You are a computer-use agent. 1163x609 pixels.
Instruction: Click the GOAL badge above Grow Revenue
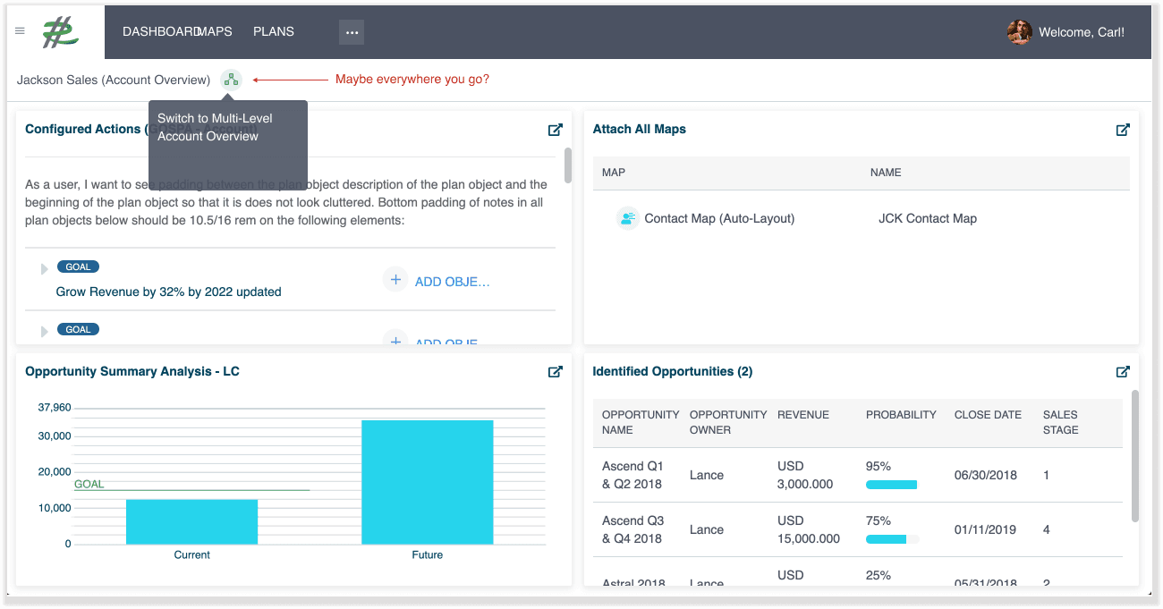click(x=78, y=266)
